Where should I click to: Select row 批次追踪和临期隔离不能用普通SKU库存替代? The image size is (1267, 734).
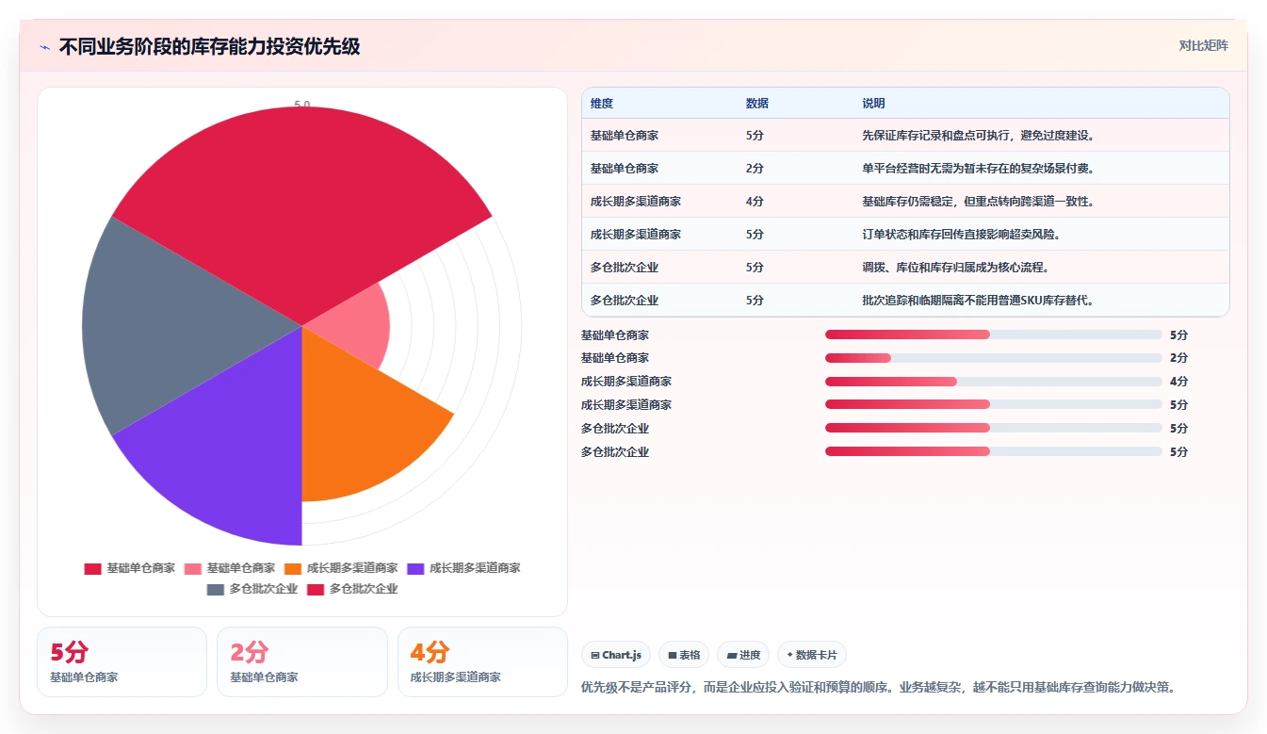tap(905, 300)
